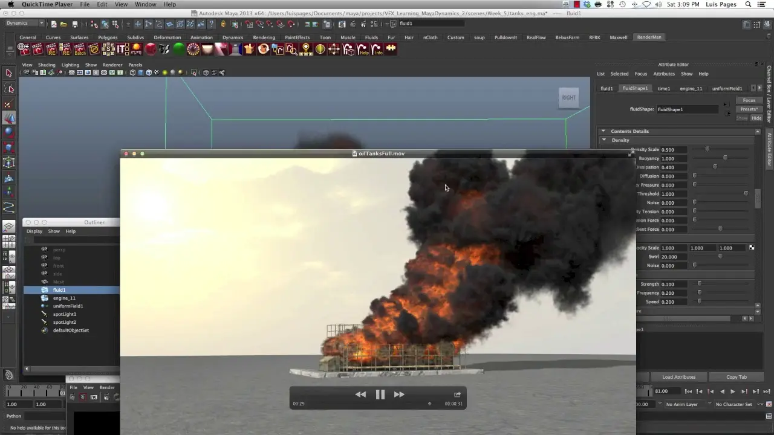
Task: Click the RIGHT view cube in viewport
Action: 569,97
